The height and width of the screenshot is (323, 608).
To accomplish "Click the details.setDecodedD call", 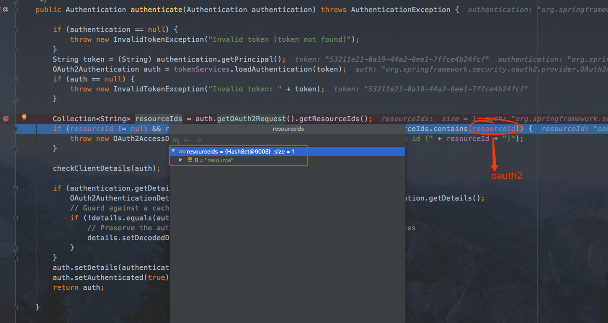I will point(128,238).
